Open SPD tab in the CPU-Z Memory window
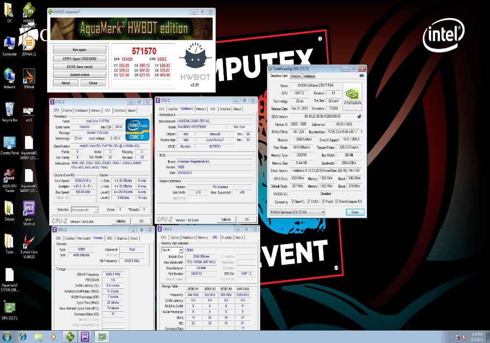The image size is (490, 343). click(x=110, y=238)
